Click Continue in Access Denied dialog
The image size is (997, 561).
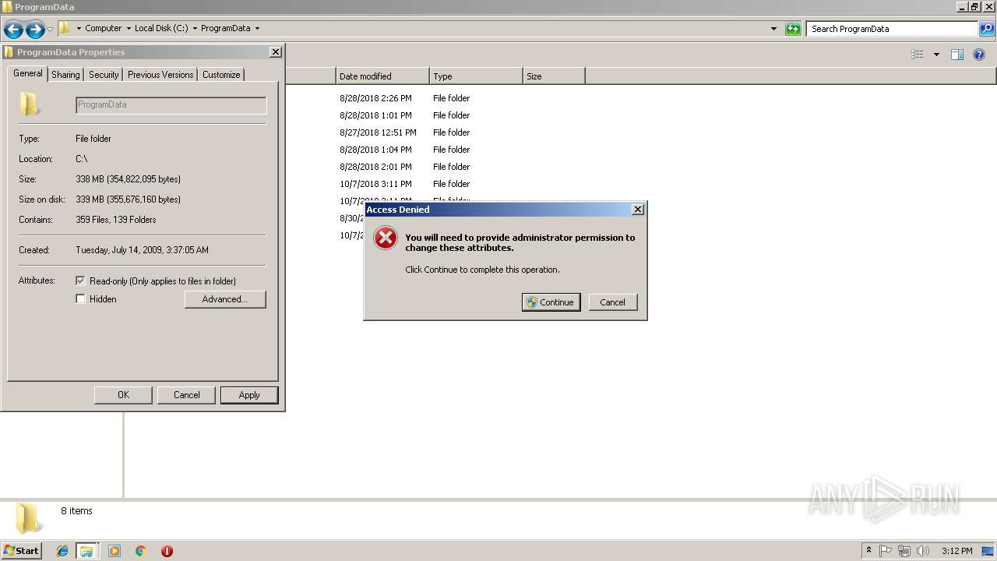(551, 302)
